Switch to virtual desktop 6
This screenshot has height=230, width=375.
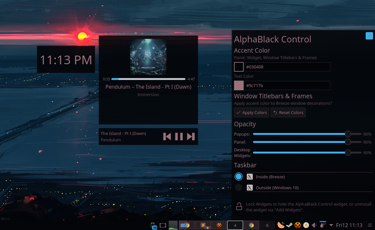click(267, 225)
